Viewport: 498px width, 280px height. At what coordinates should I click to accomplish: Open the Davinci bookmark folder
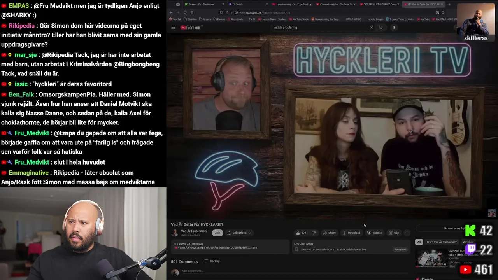coord(219,19)
